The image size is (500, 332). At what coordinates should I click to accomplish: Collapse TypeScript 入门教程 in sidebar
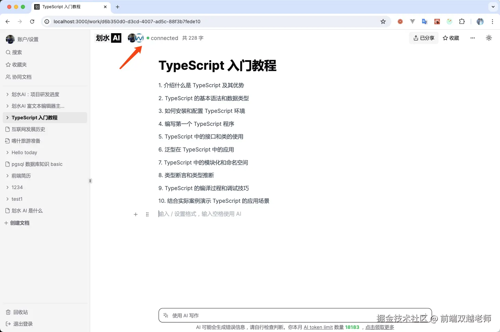click(8, 117)
